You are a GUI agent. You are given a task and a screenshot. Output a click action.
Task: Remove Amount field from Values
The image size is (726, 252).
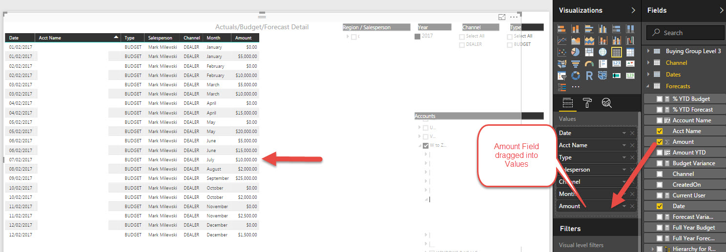click(x=632, y=206)
